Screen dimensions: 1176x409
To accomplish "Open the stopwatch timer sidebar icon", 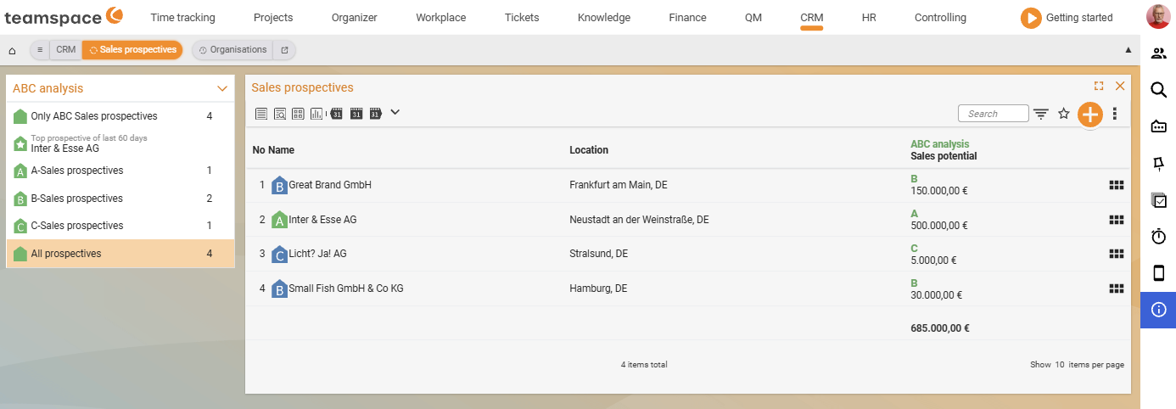I will point(1158,237).
